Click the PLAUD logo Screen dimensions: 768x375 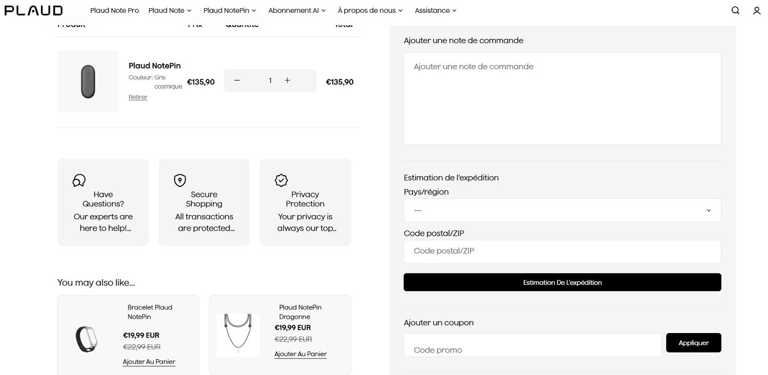pyautogui.click(x=33, y=10)
